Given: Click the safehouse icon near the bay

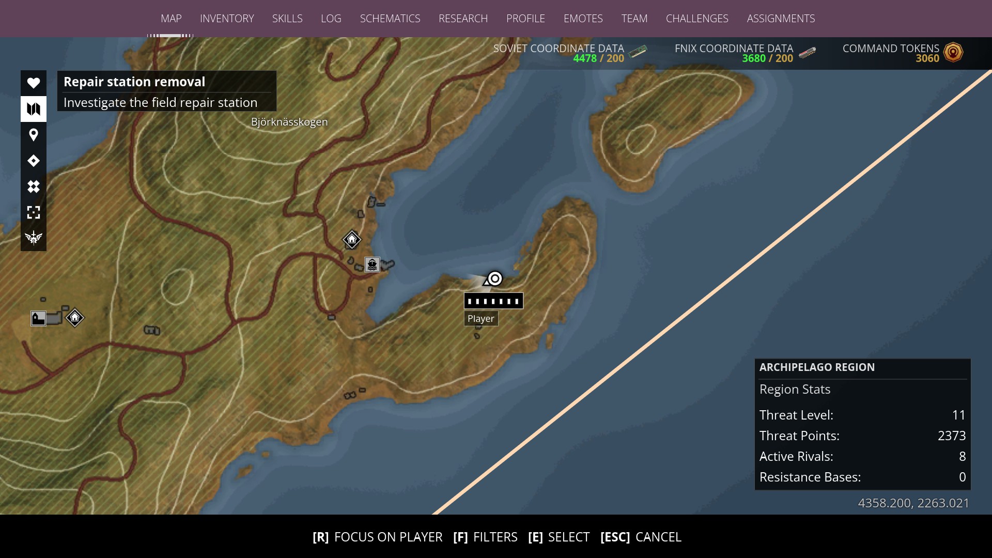Looking at the screenshot, I should (352, 239).
